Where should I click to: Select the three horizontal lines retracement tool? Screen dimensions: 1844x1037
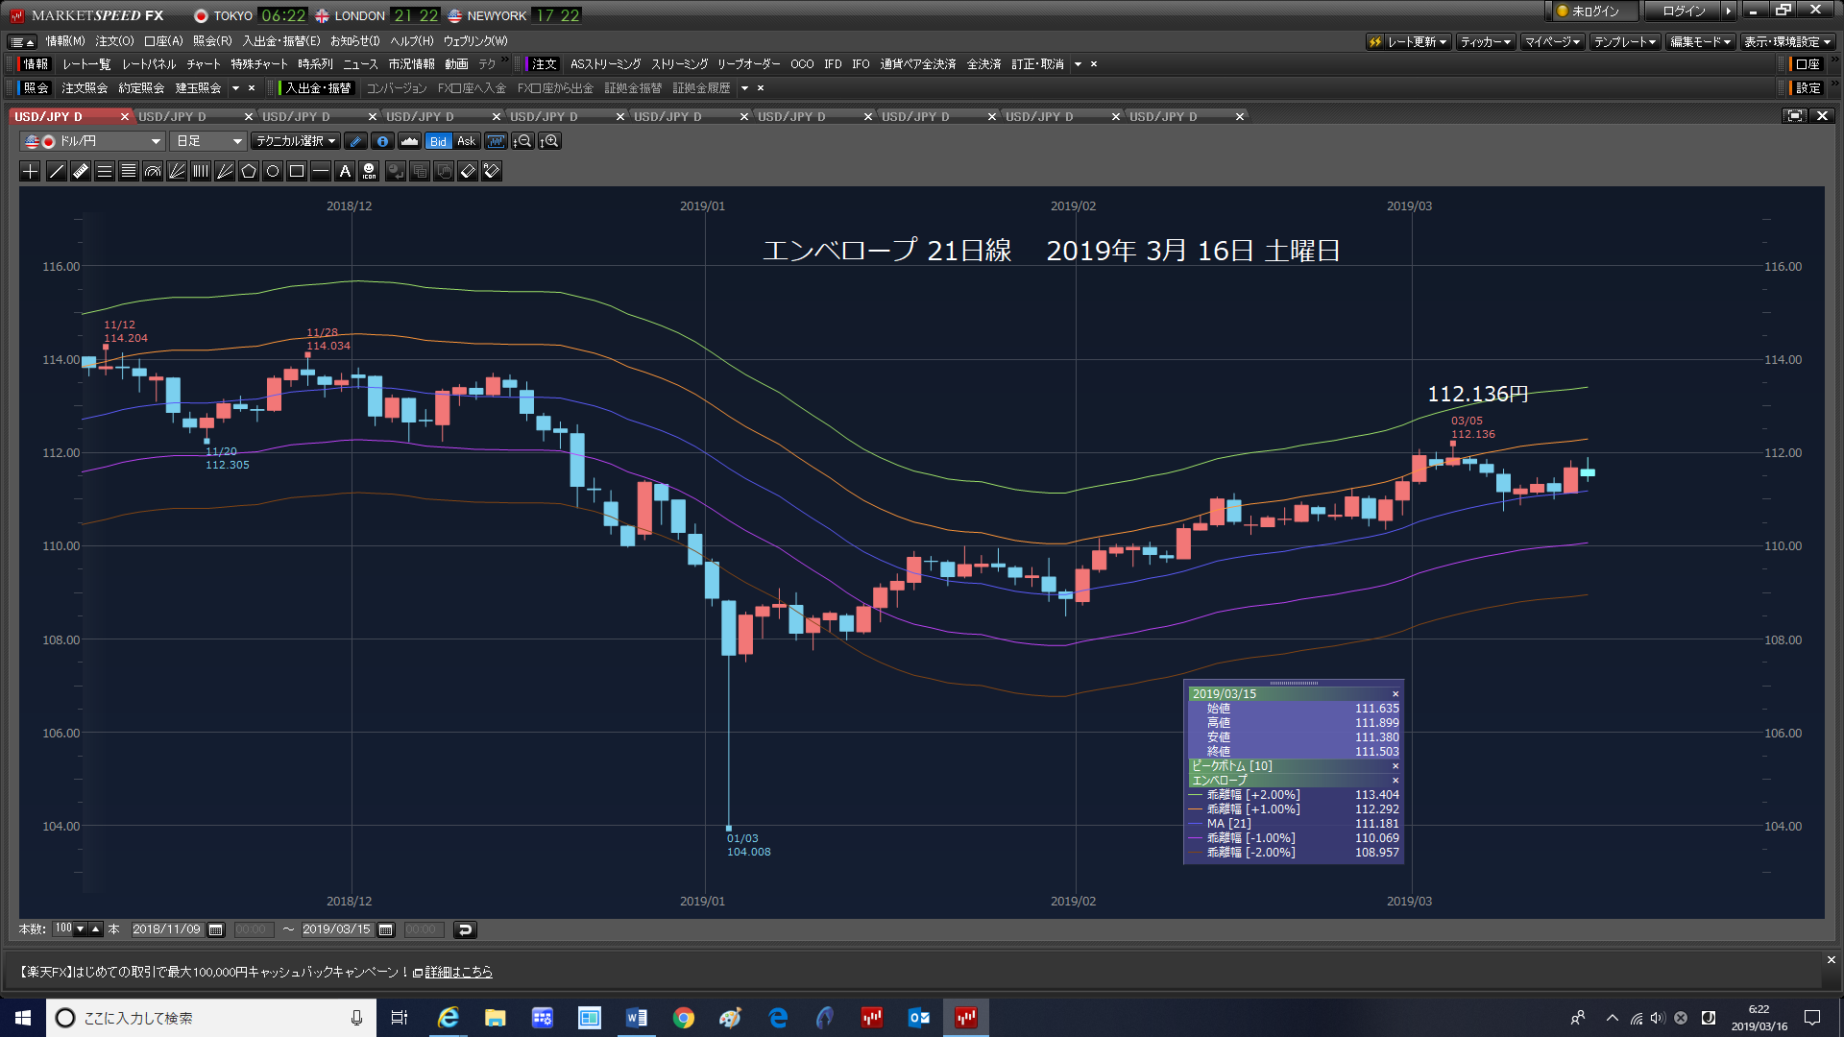point(105,171)
